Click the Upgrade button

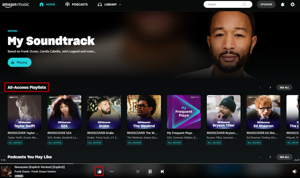(x=266, y=5)
